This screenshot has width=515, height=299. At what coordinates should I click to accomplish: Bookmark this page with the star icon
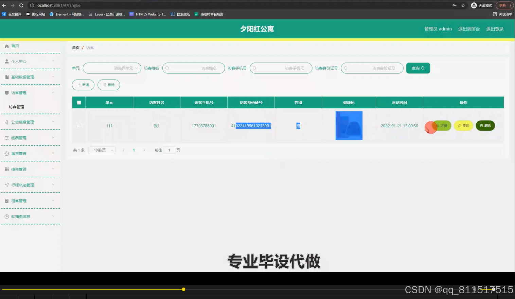pyautogui.click(x=463, y=5)
